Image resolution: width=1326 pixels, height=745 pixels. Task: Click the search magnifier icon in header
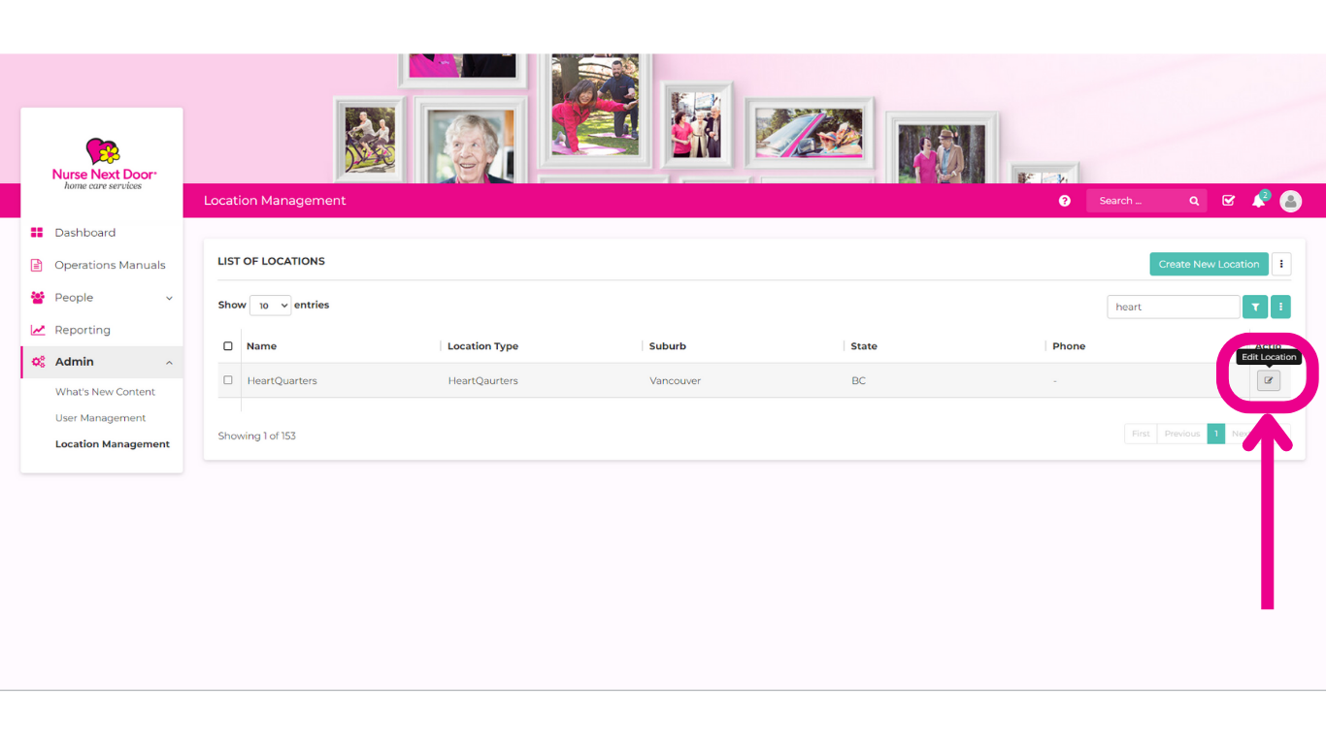pos(1194,201)
